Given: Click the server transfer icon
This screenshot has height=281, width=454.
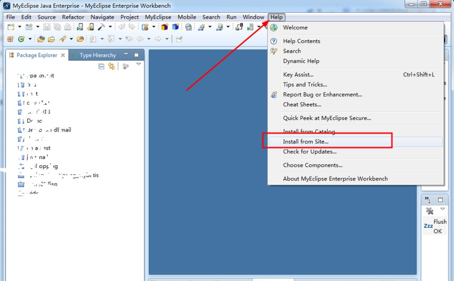Looking at the screenshot, I should pyautogui.click(x=239, y=27).
